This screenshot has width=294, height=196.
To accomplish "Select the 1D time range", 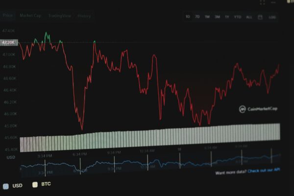I will pyautogui.click(x=188, y=17).
